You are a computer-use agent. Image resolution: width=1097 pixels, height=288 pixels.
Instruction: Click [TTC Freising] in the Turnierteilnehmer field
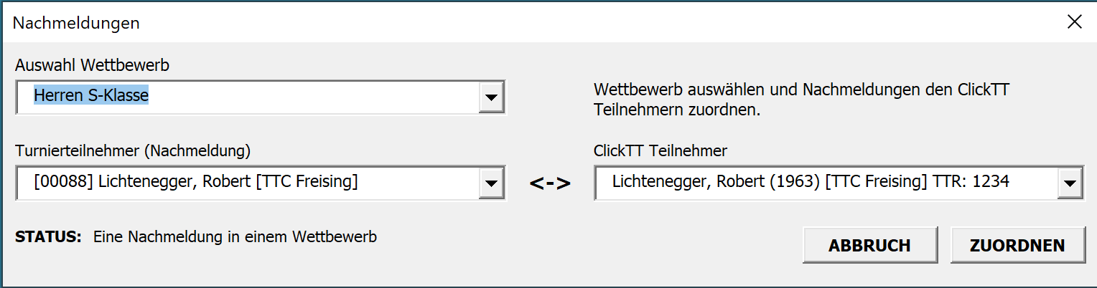tap(310, 182)
